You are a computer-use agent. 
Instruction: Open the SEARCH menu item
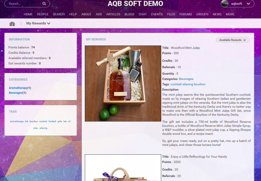point(59,14)
